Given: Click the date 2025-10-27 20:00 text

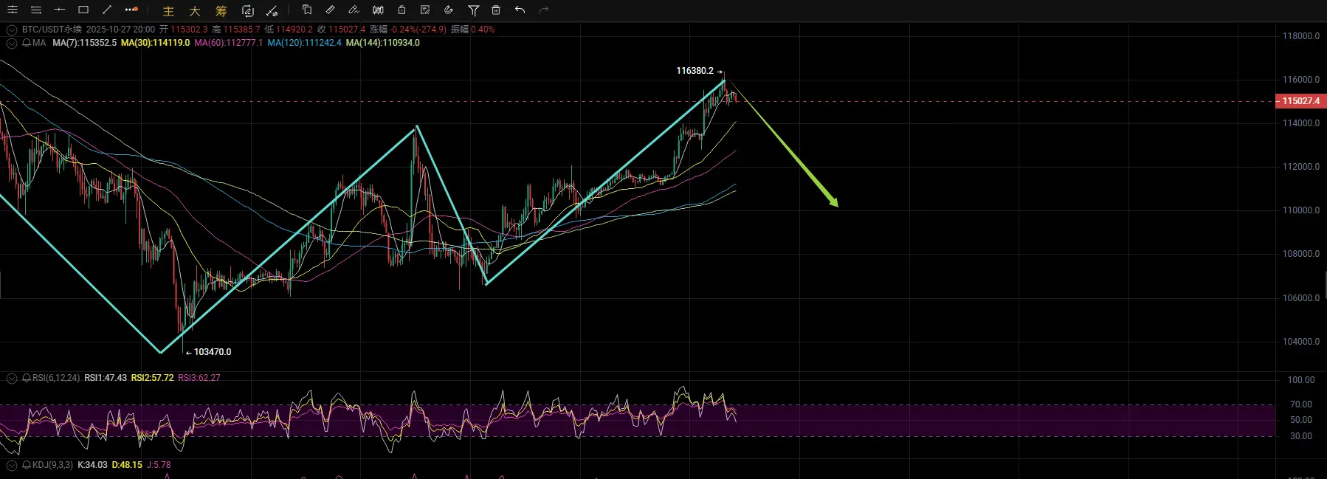Looking at the screenshot, I should click(120, 30).
